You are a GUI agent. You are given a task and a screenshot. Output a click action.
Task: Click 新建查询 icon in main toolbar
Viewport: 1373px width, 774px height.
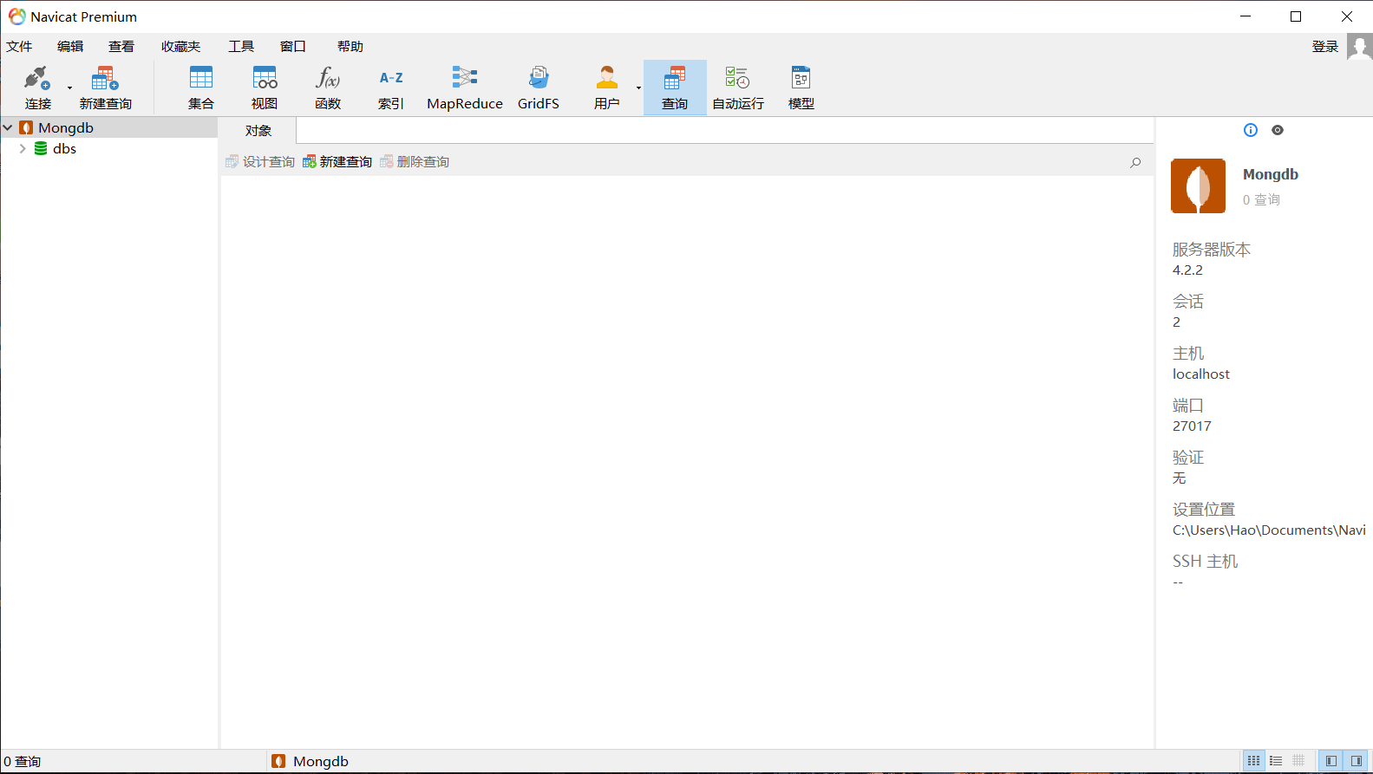click(x=105, y=88)
